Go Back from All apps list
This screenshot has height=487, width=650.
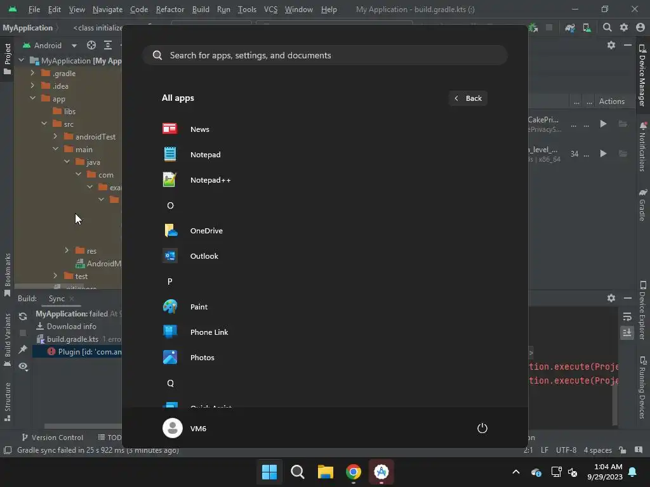[x=468, y=98]
